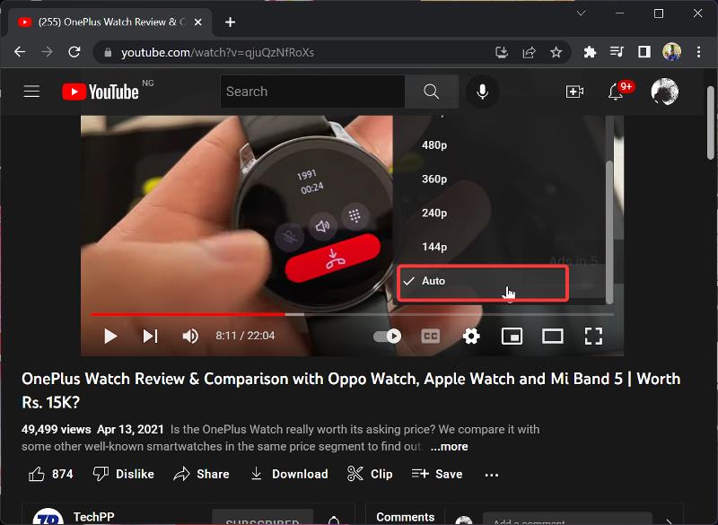
Task: Open more actions three-dot menu
Action: (491, 474)
